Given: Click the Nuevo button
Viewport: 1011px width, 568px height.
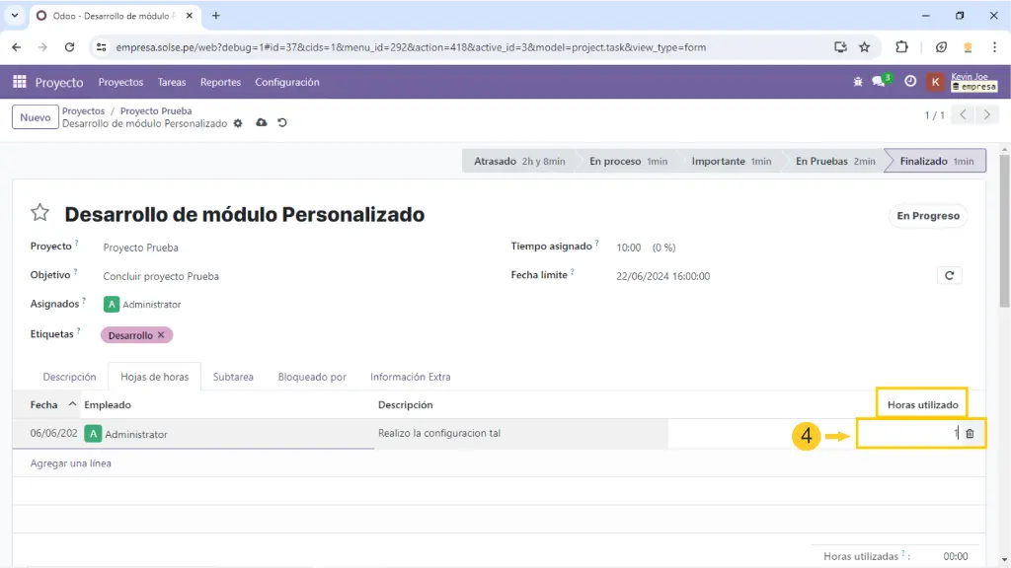Looking at the screenshot, I should coord(35,117).
